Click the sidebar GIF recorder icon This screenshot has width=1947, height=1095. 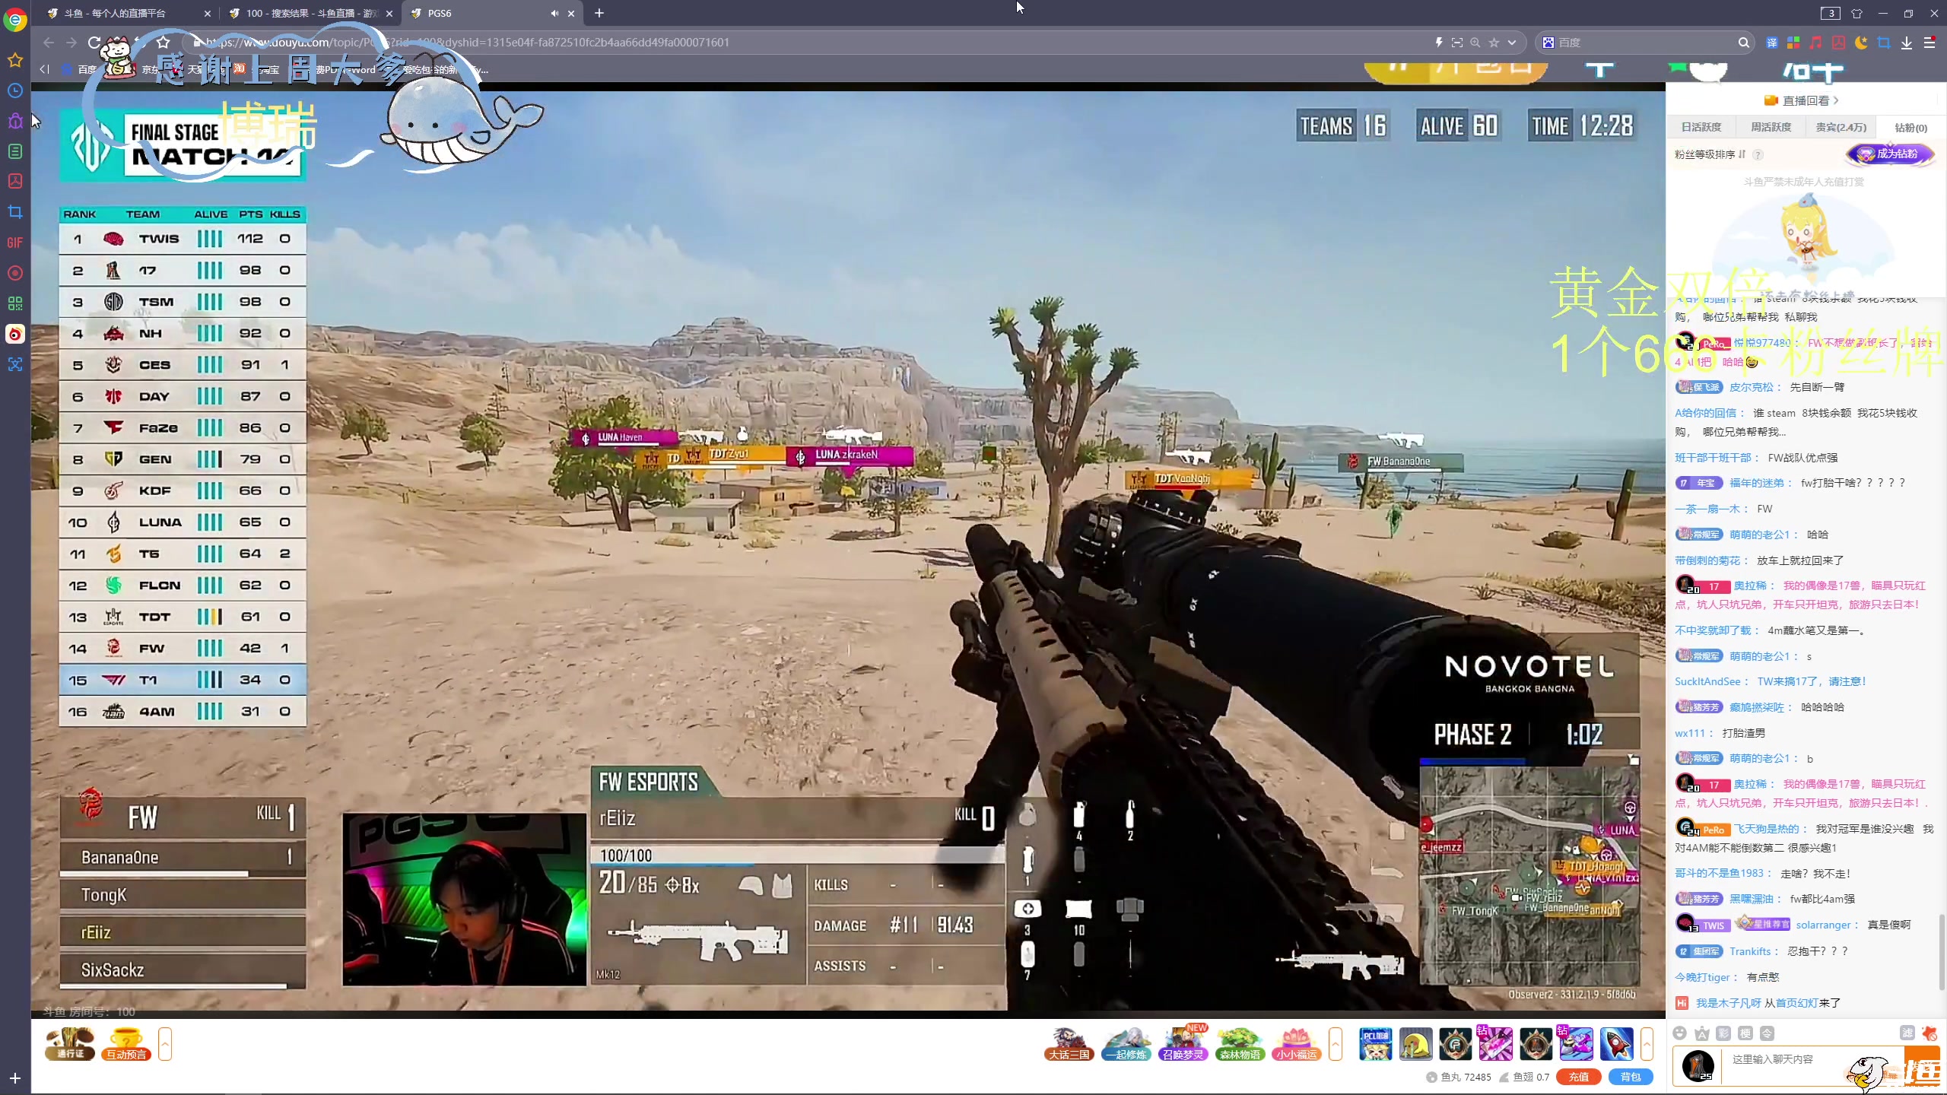click(15, 243)
